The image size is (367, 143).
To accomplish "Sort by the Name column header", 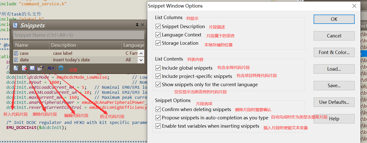I will pos(31,45).
